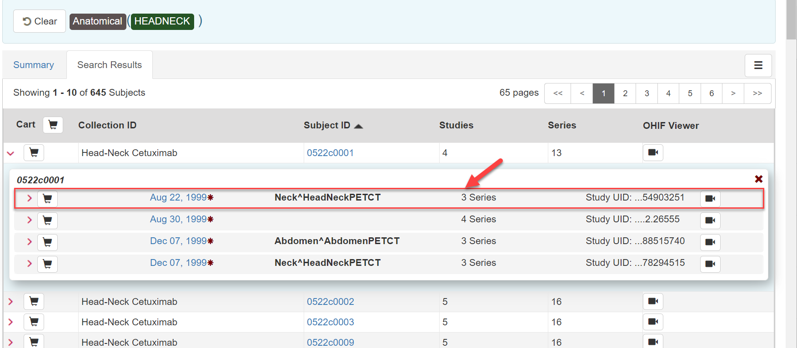The image size is (797, 348).
Task: Open OHIF viewer for study ...88515740
Action: click(710, 242)
